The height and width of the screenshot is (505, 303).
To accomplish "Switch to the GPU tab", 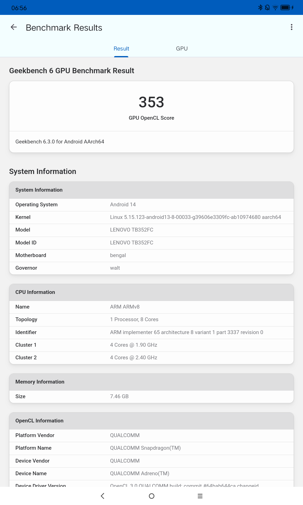I will [182, 48].
